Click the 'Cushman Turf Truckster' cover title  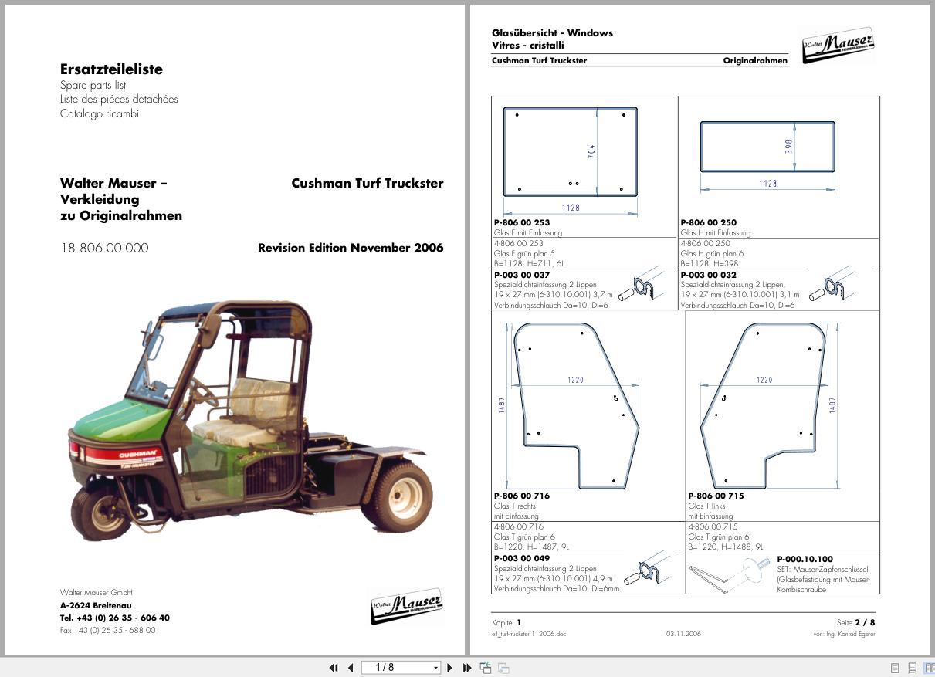pyautogui.click(x=368, y=183)
